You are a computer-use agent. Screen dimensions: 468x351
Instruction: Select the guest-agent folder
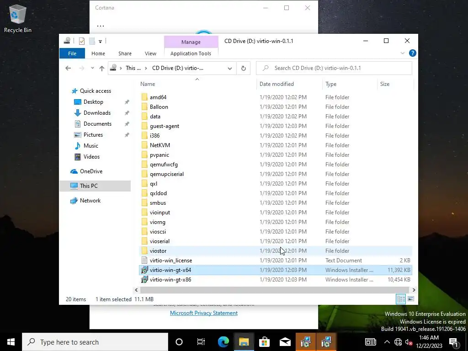pos(165,126)
